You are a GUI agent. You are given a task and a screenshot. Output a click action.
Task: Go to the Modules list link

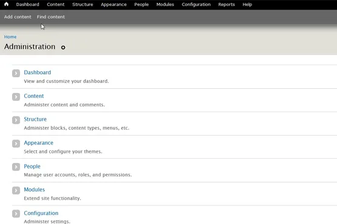(35, 190)
